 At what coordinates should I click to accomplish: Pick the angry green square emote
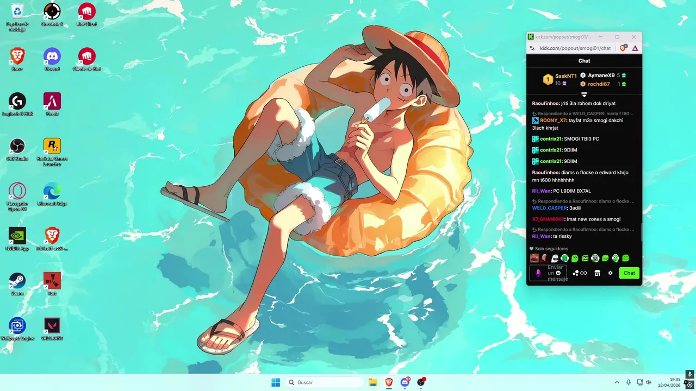pos(585,258)
